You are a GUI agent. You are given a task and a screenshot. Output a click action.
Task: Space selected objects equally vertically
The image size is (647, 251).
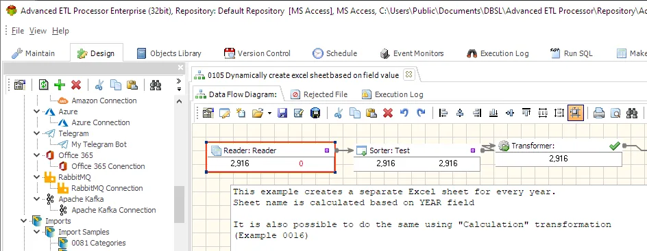point(559,113)
